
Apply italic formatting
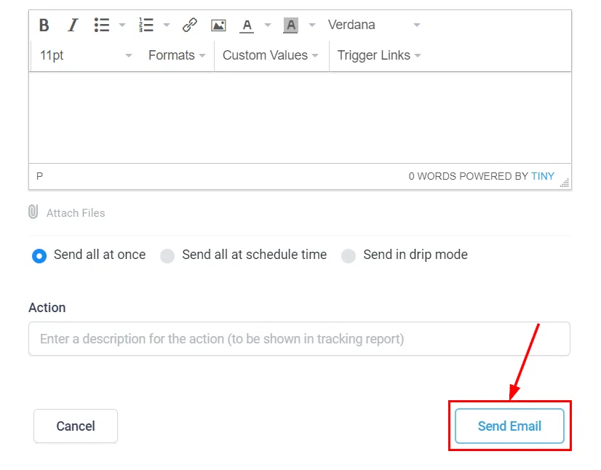pos(72,25)
